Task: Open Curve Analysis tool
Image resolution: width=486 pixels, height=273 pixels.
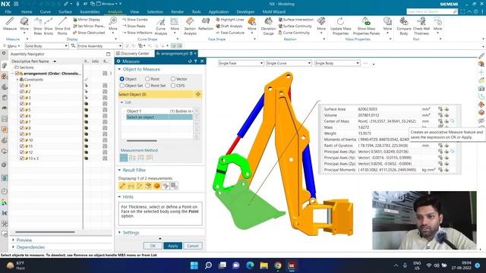Action: pos(160,26)
